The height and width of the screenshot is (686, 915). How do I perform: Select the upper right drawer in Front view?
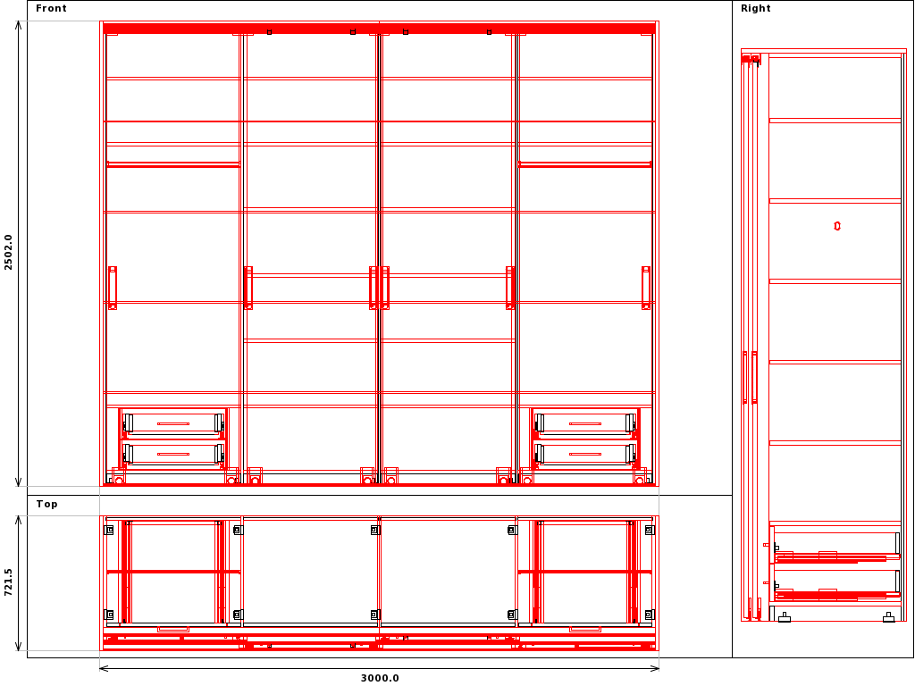coord(585,422)
